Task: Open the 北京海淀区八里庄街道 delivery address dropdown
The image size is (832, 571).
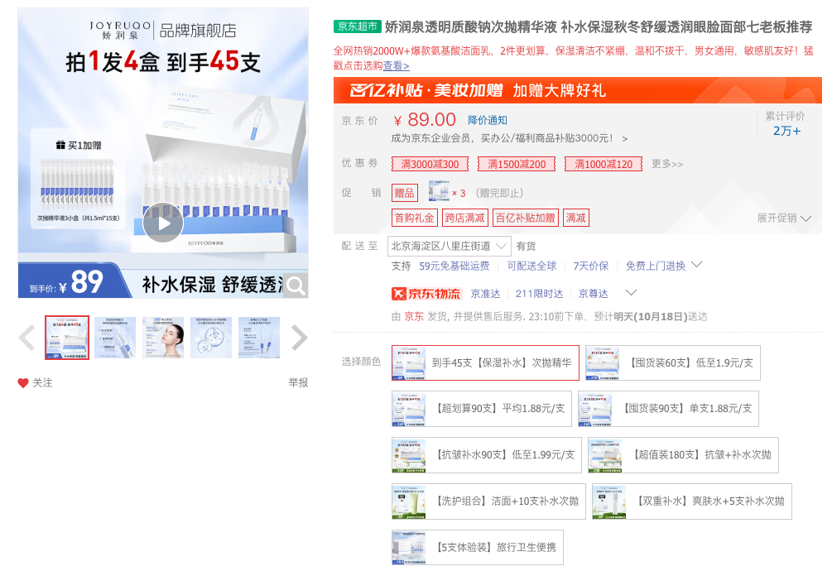Action: [x=449, y=246]
